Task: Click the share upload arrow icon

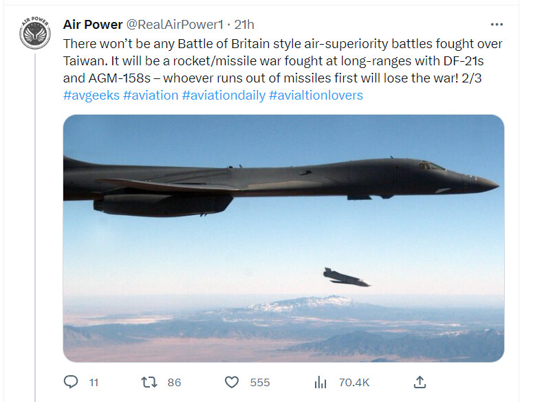Action: pyautogui.click(x=420, y=382)
